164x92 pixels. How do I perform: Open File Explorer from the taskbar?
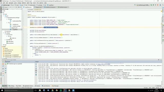tap(40, 90)
